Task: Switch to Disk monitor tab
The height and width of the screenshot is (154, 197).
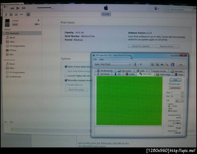Action: click(125, 71)
